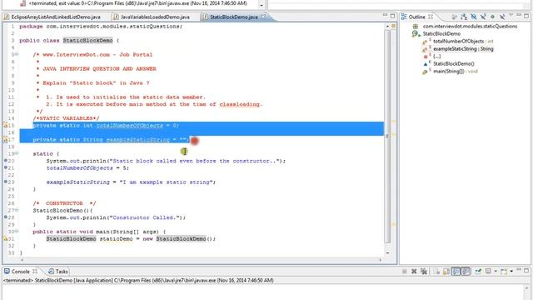The image size is (533, 300).
Task: Sort Outline members alphabetically
Action: (464, 17)
